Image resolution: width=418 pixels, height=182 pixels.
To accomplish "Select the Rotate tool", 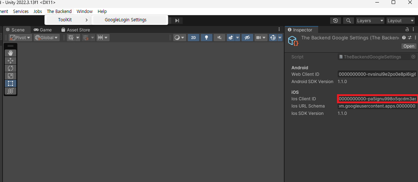I will pyautogui.click(x=10, y=68).
